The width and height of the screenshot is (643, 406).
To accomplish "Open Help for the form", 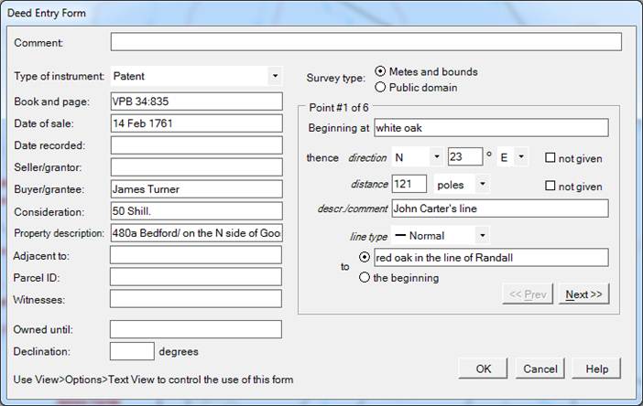I will 596,369.
